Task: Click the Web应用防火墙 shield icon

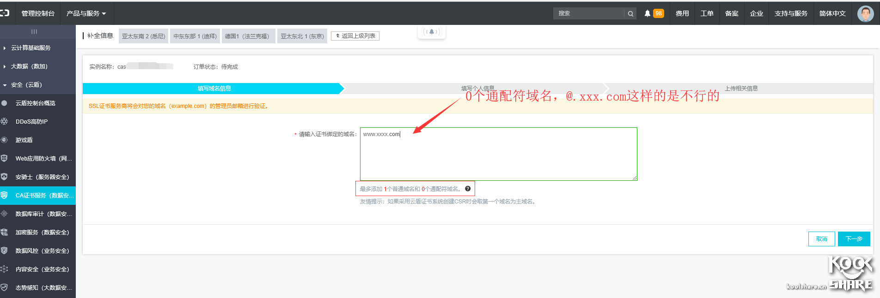Action: 4,158
